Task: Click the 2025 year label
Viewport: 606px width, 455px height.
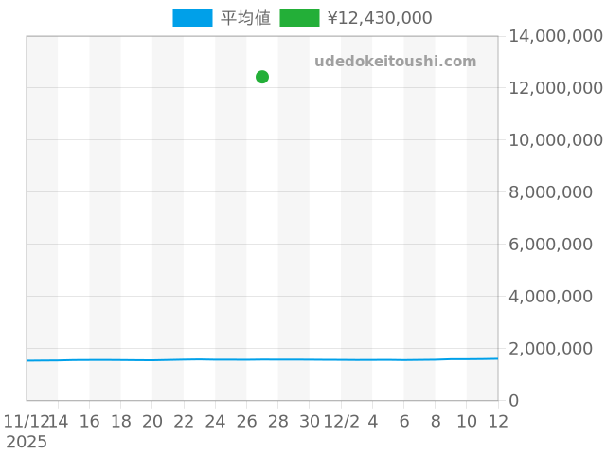Action: (x=27, y=442)
